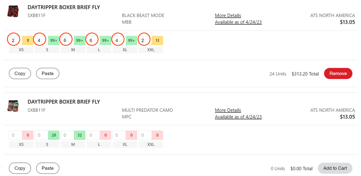The width and height of the screenshot is (361, 176).
Task: Paste quantities into Black Beast Mode row
Action: coord(48,73)
